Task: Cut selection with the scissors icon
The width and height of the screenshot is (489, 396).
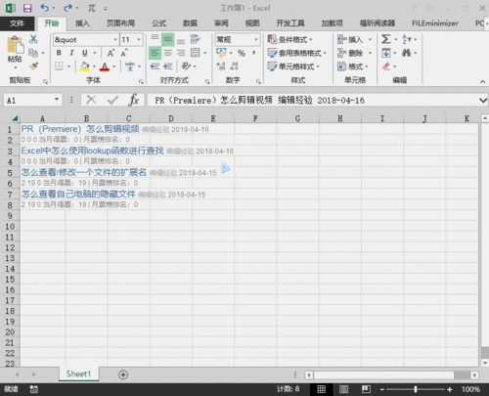Action: click(33, 39)
